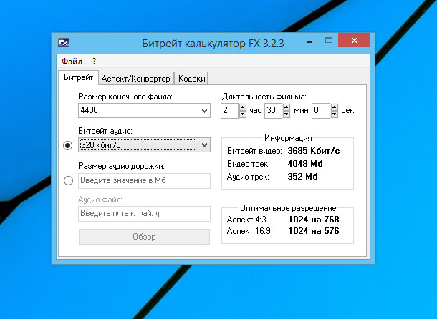Click the Введите путь к файлу field
The height and width of the screenshot is (319, 437).
point(145,214)
